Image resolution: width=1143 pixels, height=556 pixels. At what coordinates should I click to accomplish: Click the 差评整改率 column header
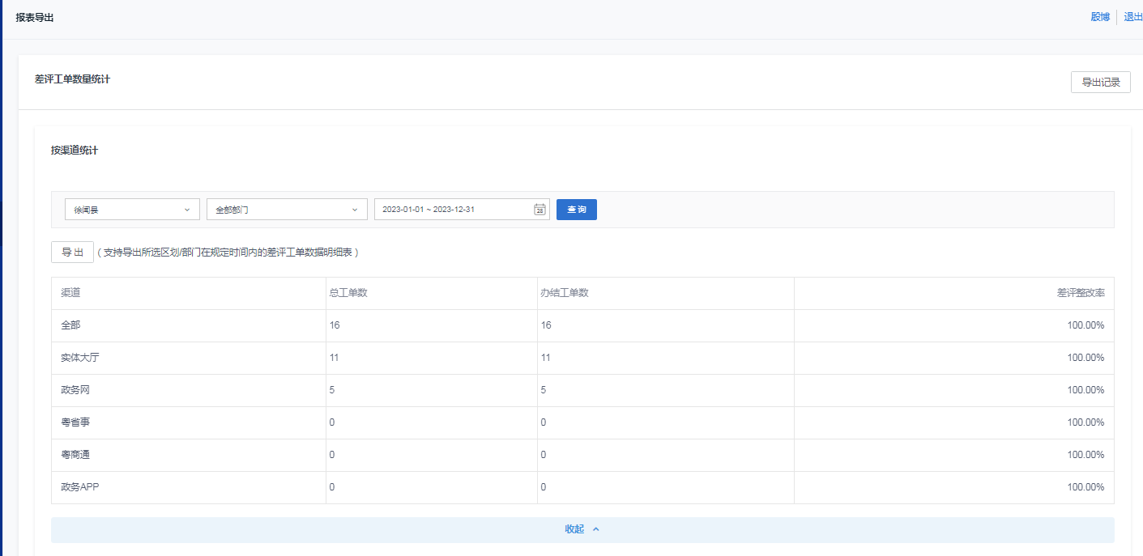(1080, 293)
